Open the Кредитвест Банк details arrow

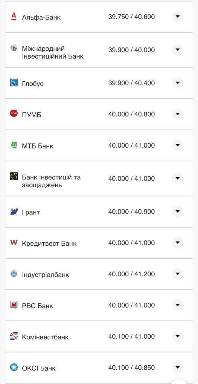click(178, 243)
